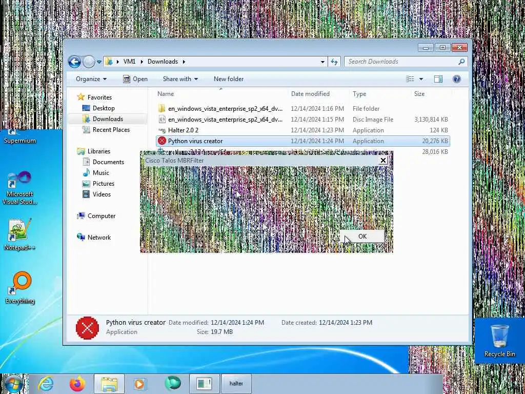Close the Cisco Talos MBRFilter dialog

coord(383,161)
